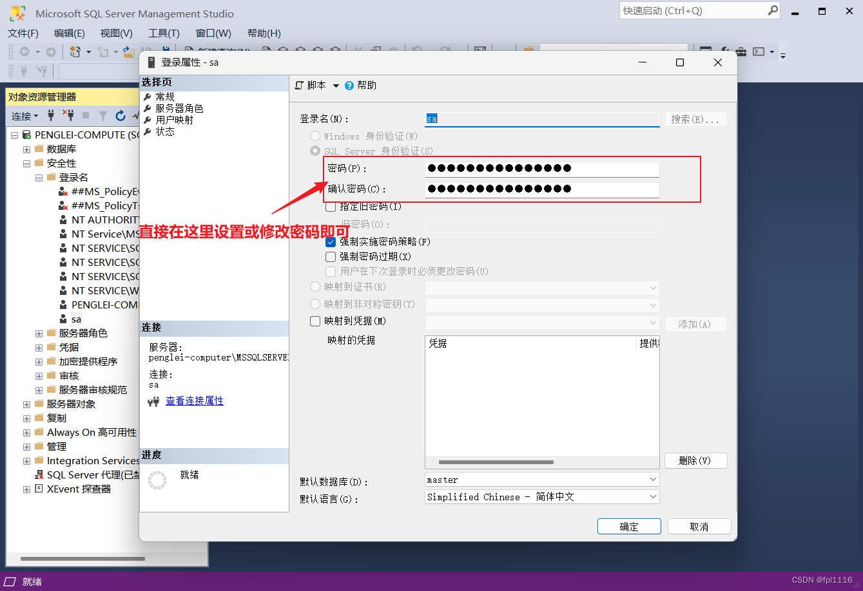Viewport: 863px width, 591px height.
Task: Select the Connect icon in Object Explorer toolbar
Action: [x=51, y=116]
